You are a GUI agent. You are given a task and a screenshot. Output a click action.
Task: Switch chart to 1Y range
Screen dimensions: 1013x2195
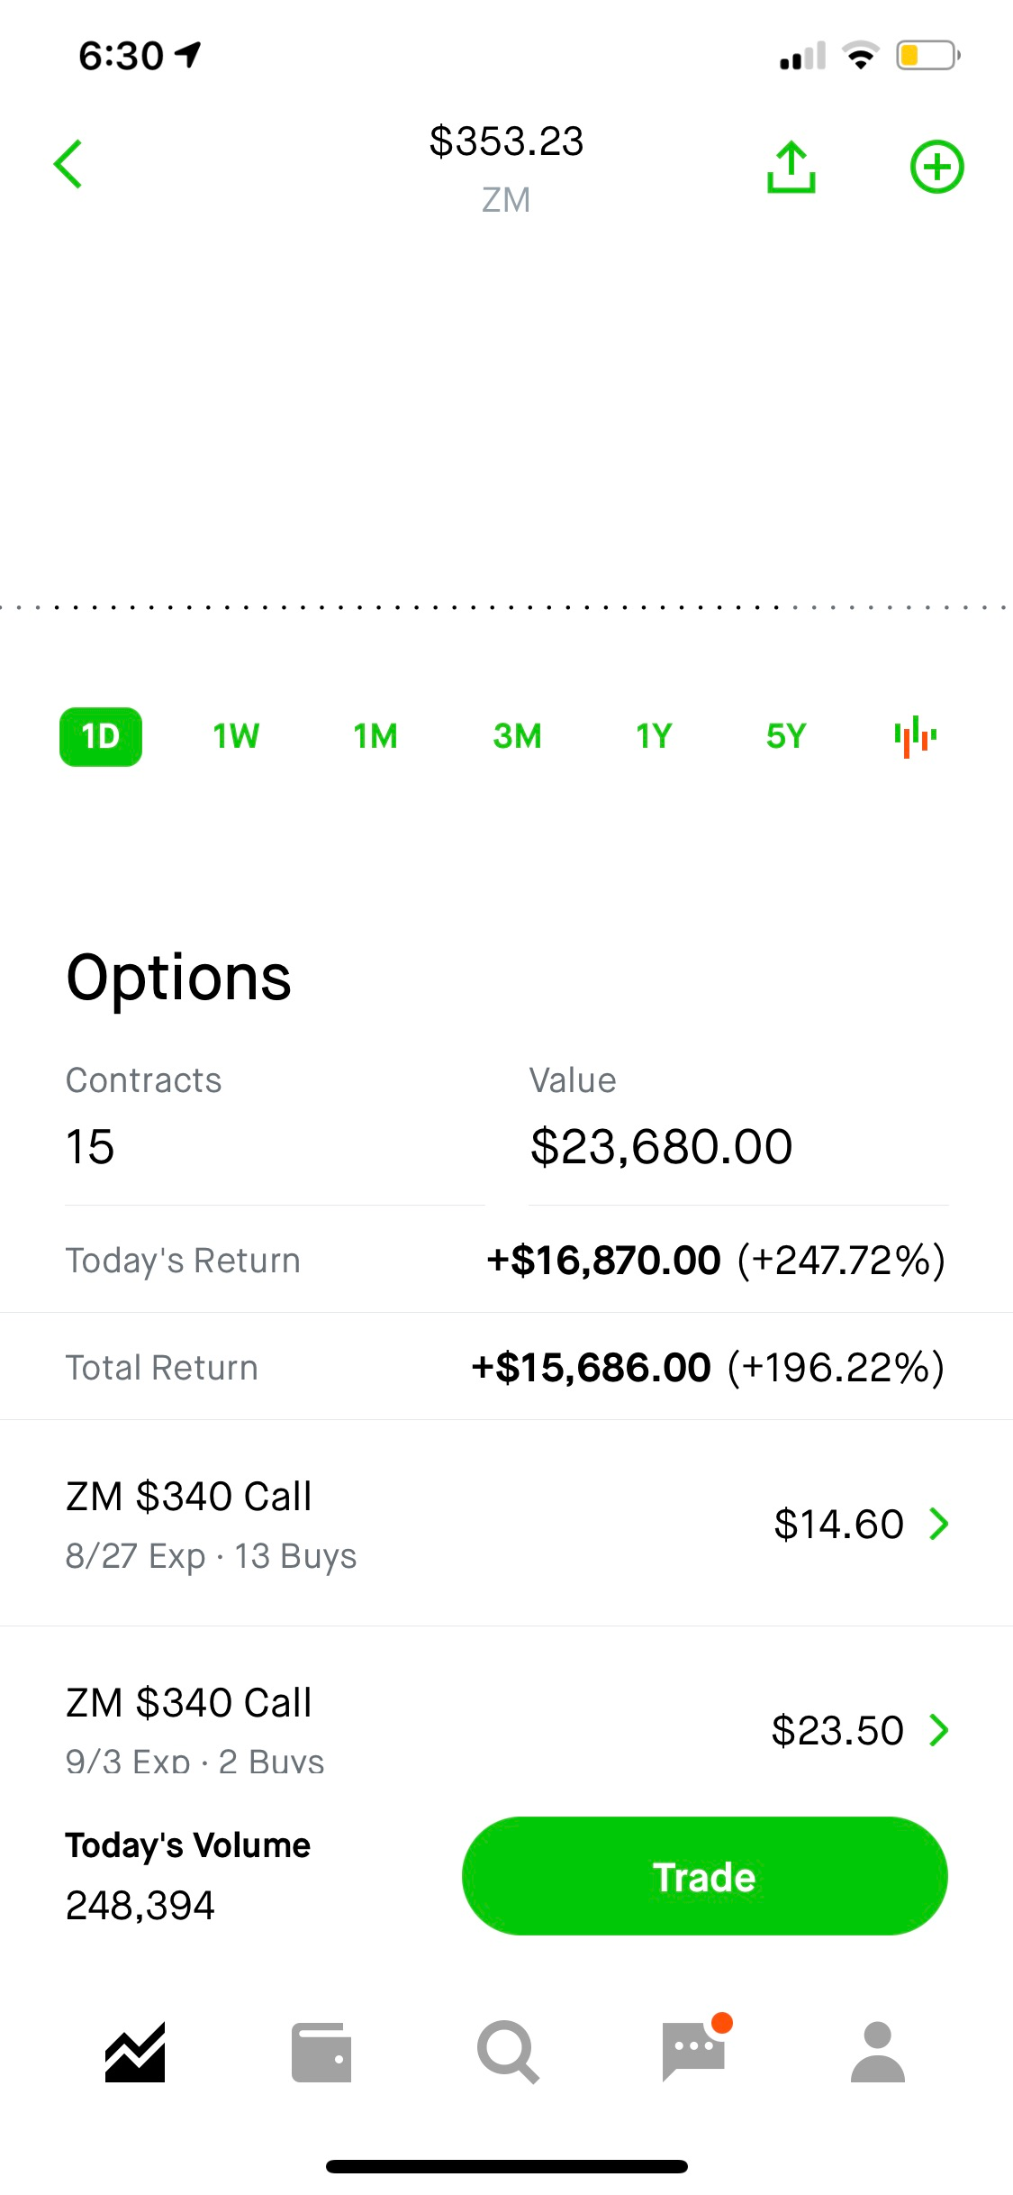654,737
